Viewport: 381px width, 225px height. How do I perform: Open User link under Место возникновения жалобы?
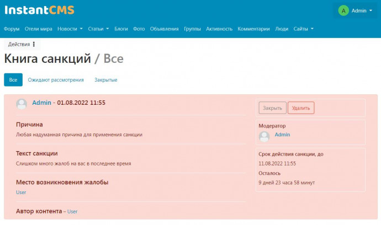(21, 192)
